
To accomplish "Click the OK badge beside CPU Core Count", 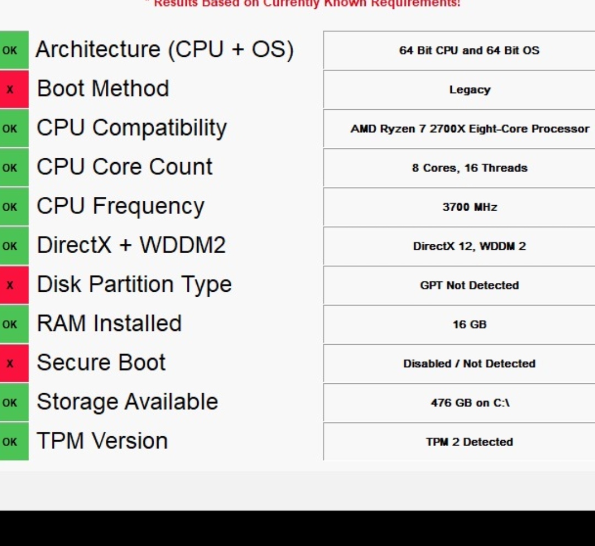I will coord(12,167).
